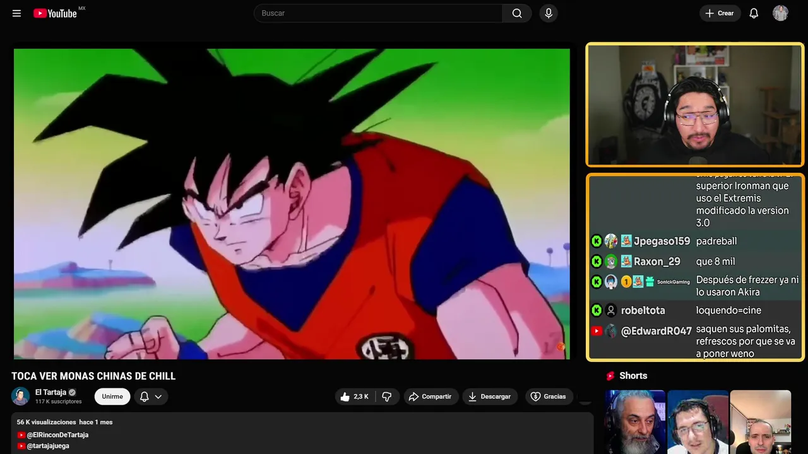Click the Crear button

click(x=720, y=13)
